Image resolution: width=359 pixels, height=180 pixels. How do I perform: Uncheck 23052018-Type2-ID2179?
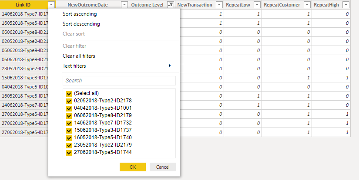(69, 145)
